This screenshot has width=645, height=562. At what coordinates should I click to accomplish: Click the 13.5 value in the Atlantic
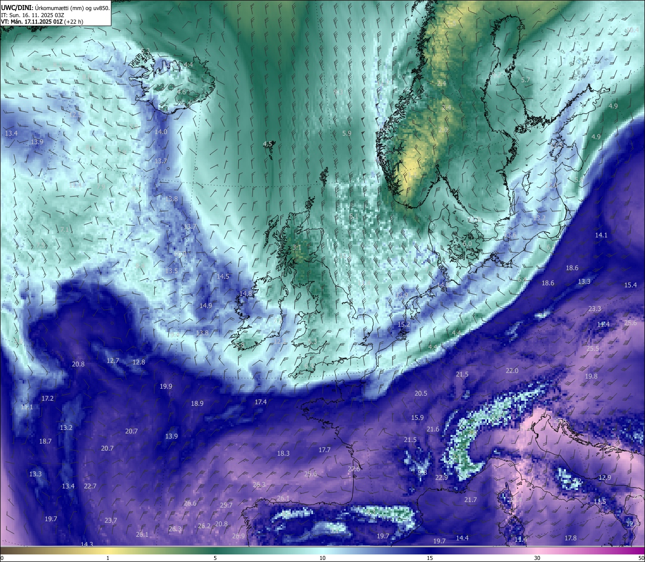171,271
